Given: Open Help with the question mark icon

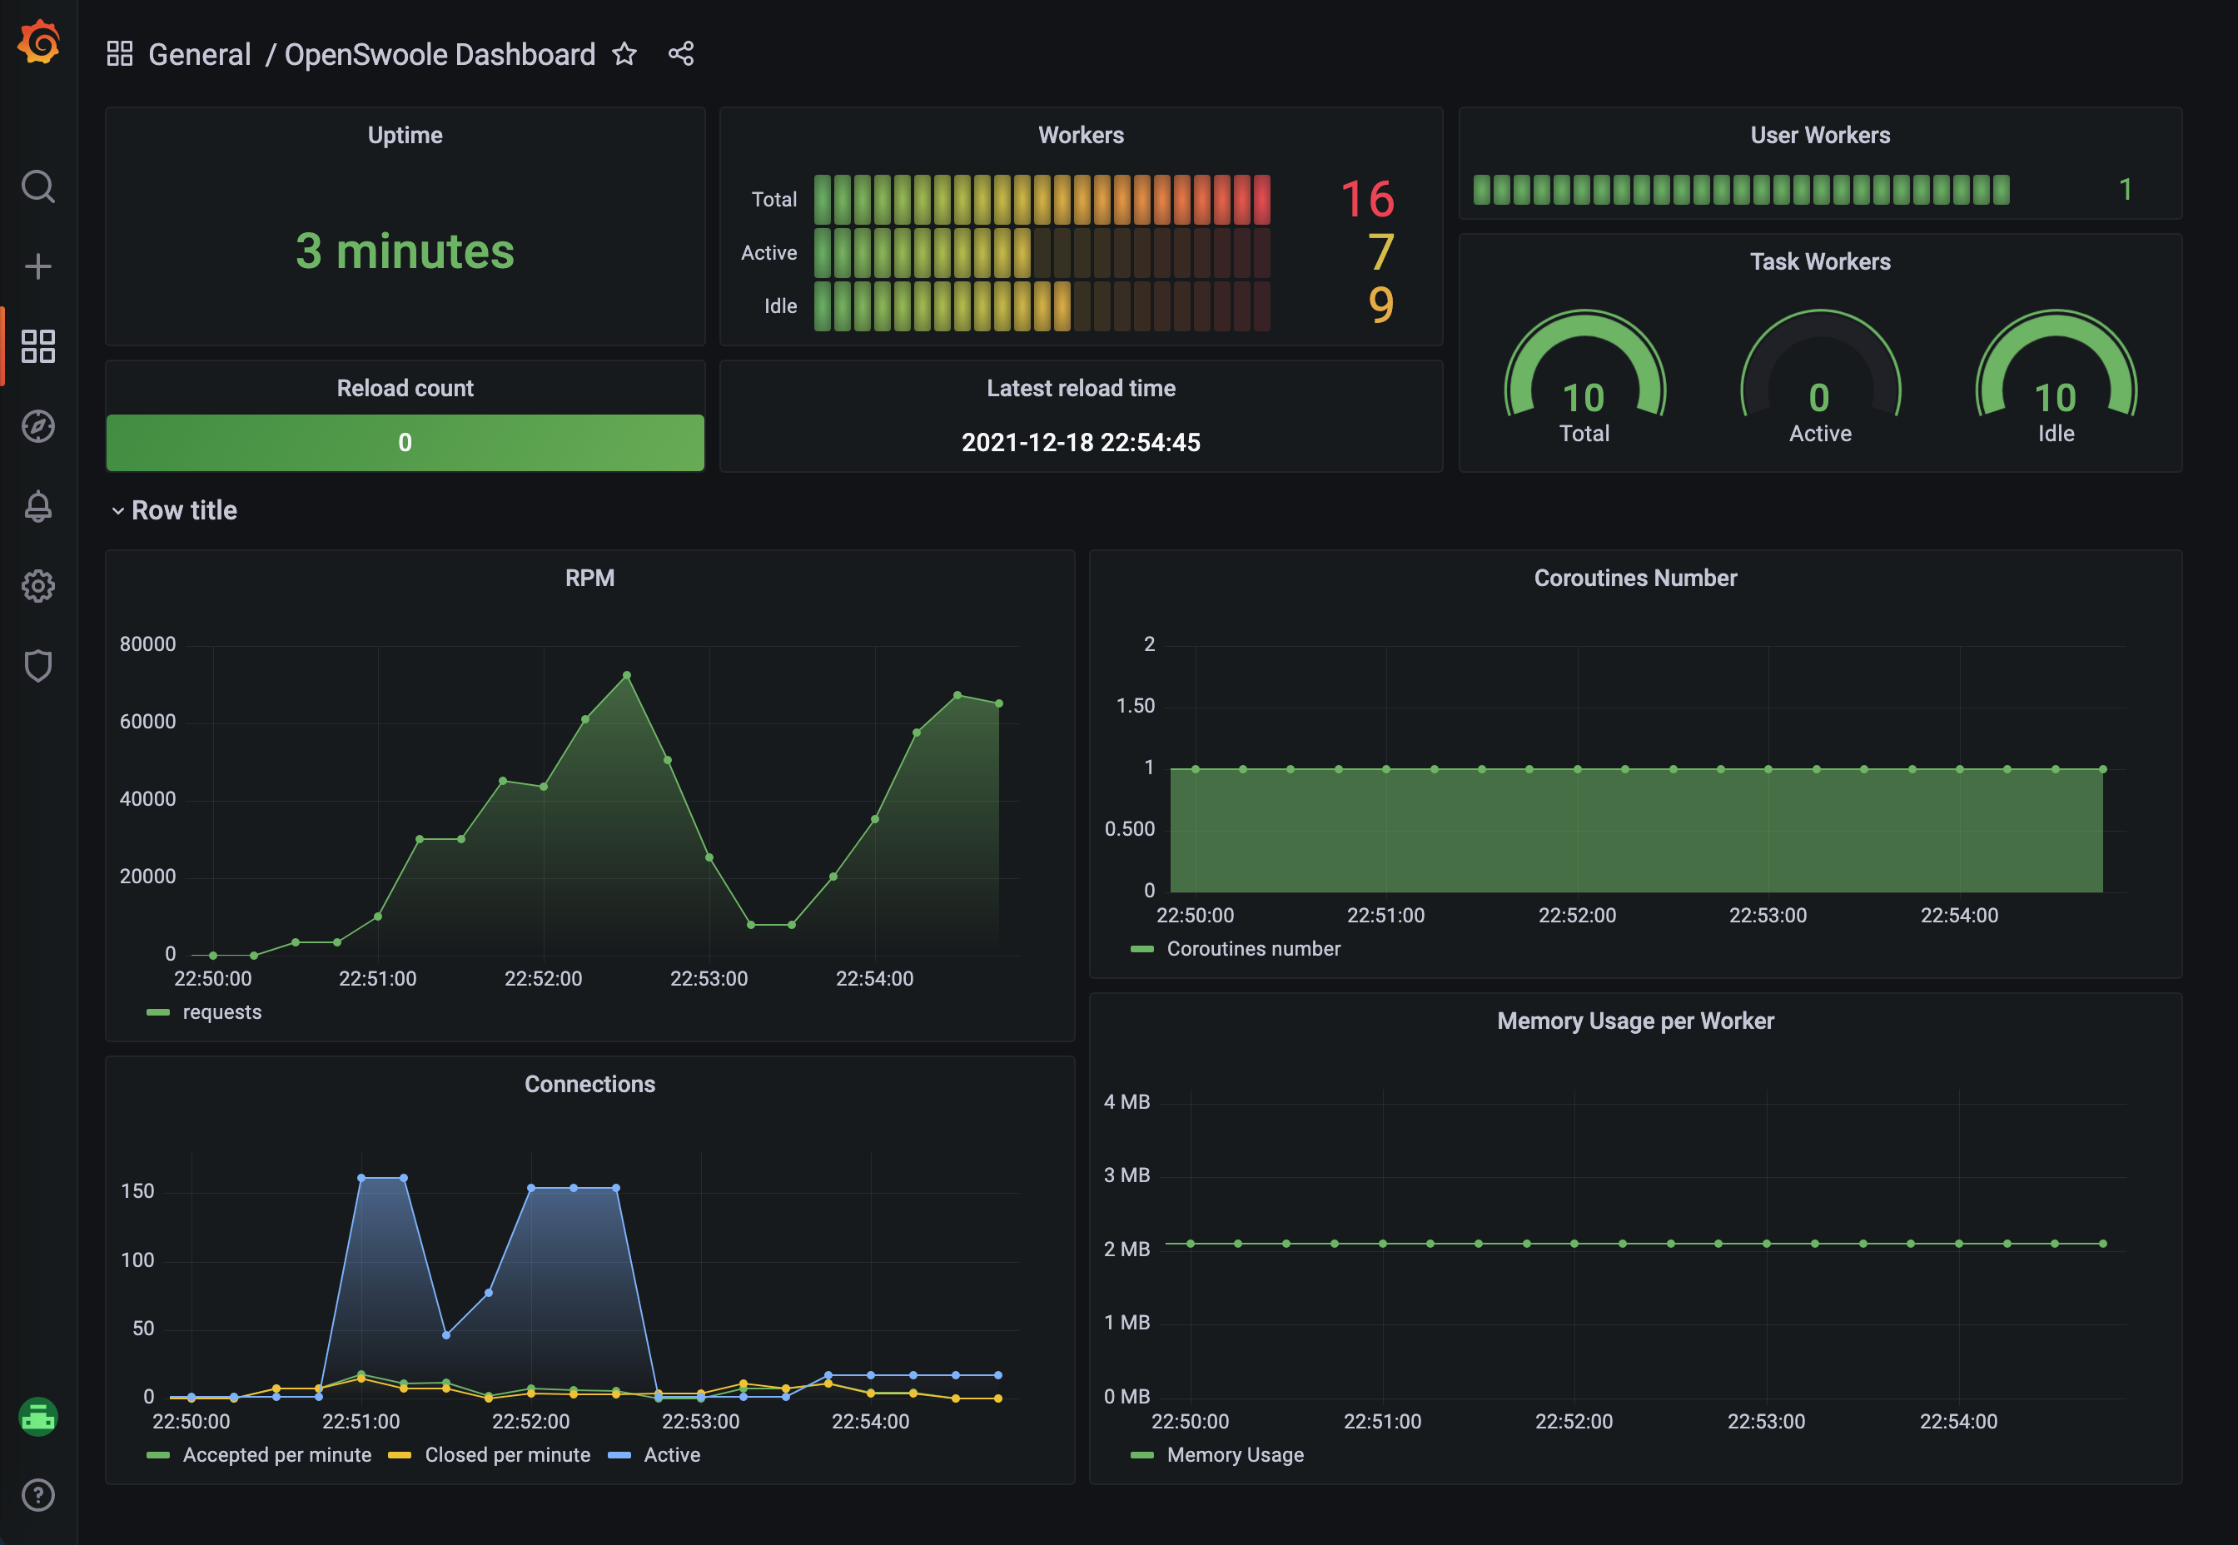Looking at the screenshot, I should click(39, 1495).
